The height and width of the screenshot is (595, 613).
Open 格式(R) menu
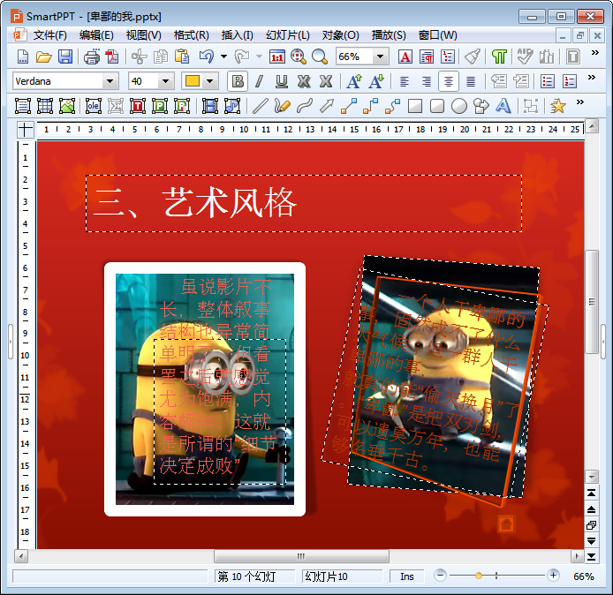click(x=191, y=35)
